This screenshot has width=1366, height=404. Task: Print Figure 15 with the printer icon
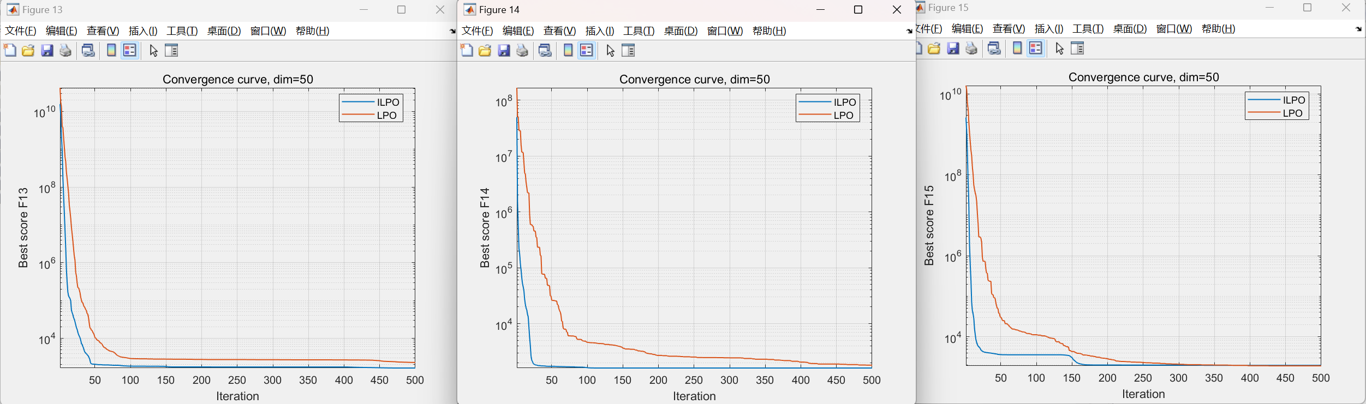971,48
